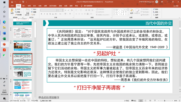This screenshot has height=102, width=181.
Task: Switch to the Animations tab
Action: [x=45, y=6]
